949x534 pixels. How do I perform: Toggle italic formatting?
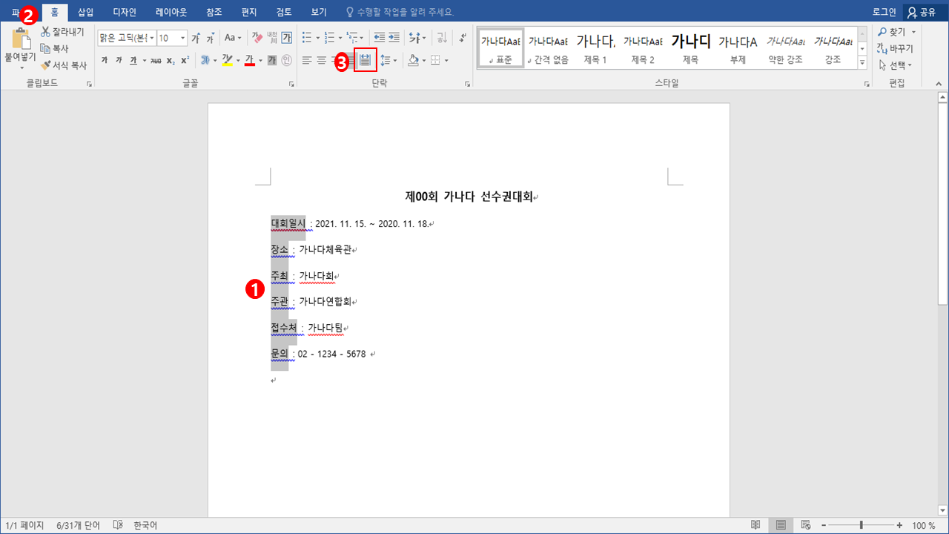pos(119,60)
